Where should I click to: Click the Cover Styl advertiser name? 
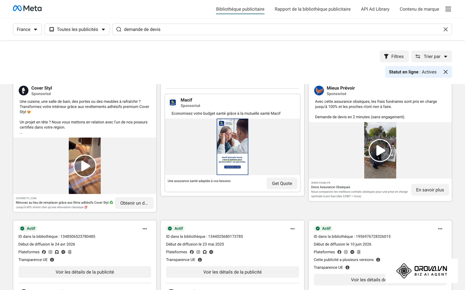tap(42, 88)
